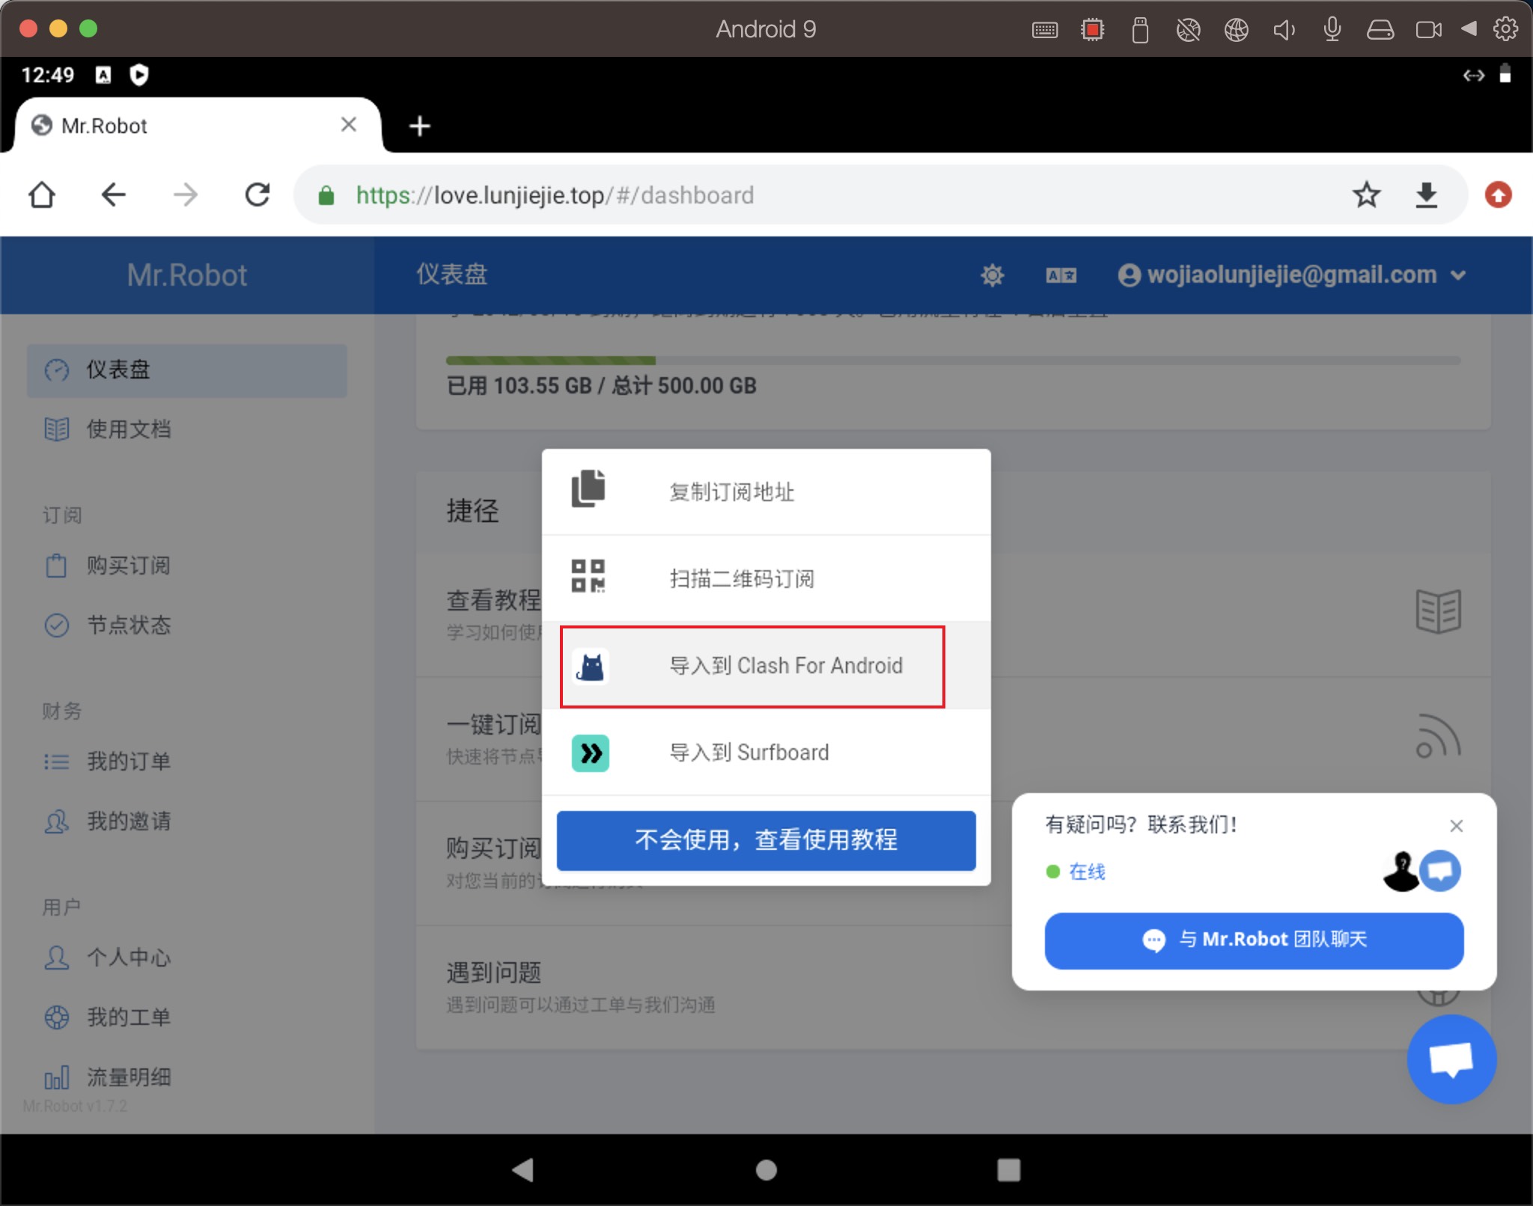Chat with Mr.Robot team button

click(x=1254, y=940)
